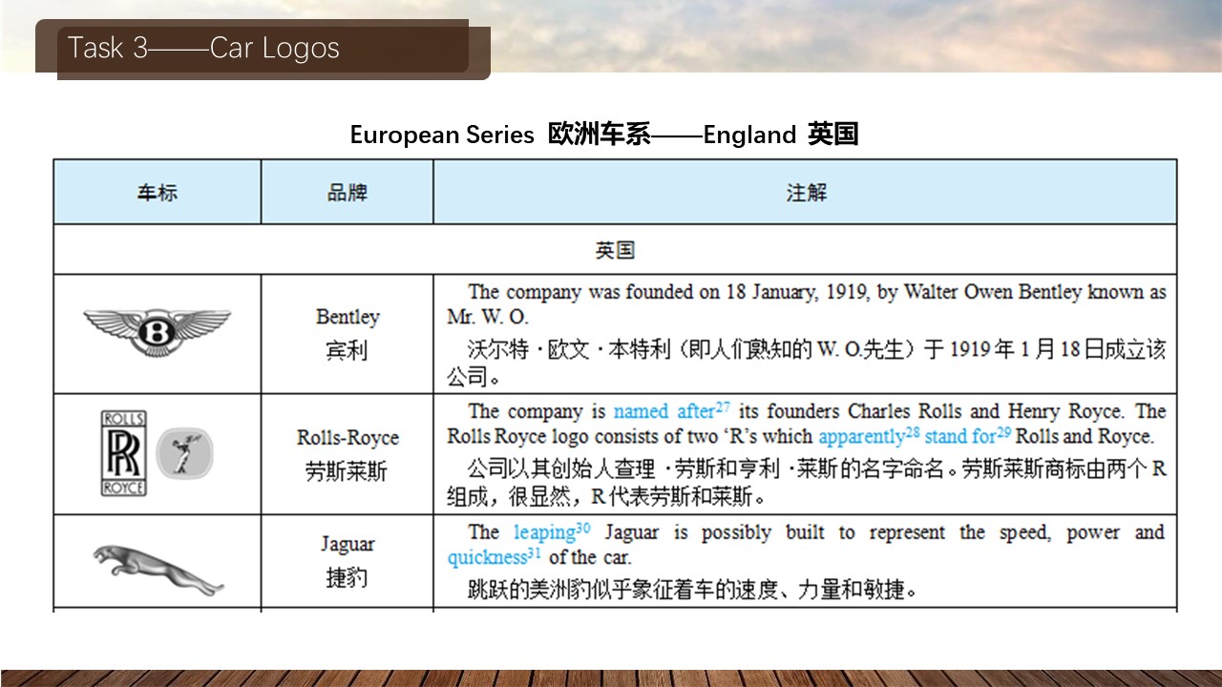The image size is (1222, 687).
Task: Click the Chinese text starting 沃尔特·欧文·本特利
Action: click(807, 363)
